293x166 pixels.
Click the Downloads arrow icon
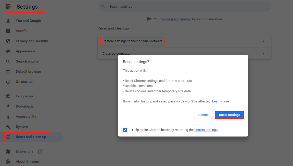[8, 106]
